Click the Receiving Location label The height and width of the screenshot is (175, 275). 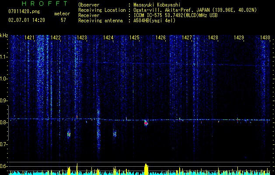[102, 10]
